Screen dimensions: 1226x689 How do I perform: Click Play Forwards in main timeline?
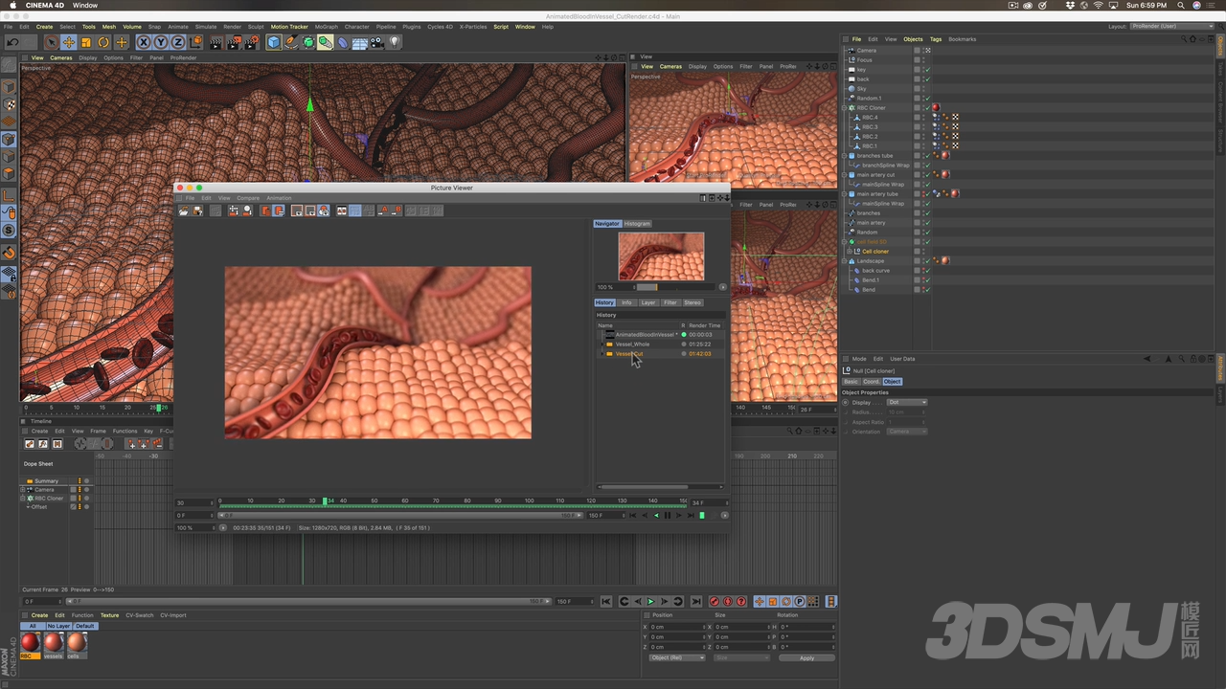coord(650,601)
